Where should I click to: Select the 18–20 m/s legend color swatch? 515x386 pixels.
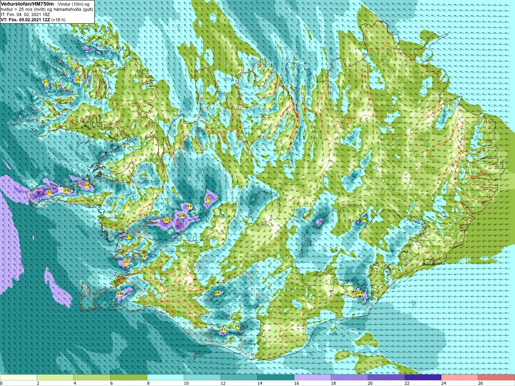point(349,378)
